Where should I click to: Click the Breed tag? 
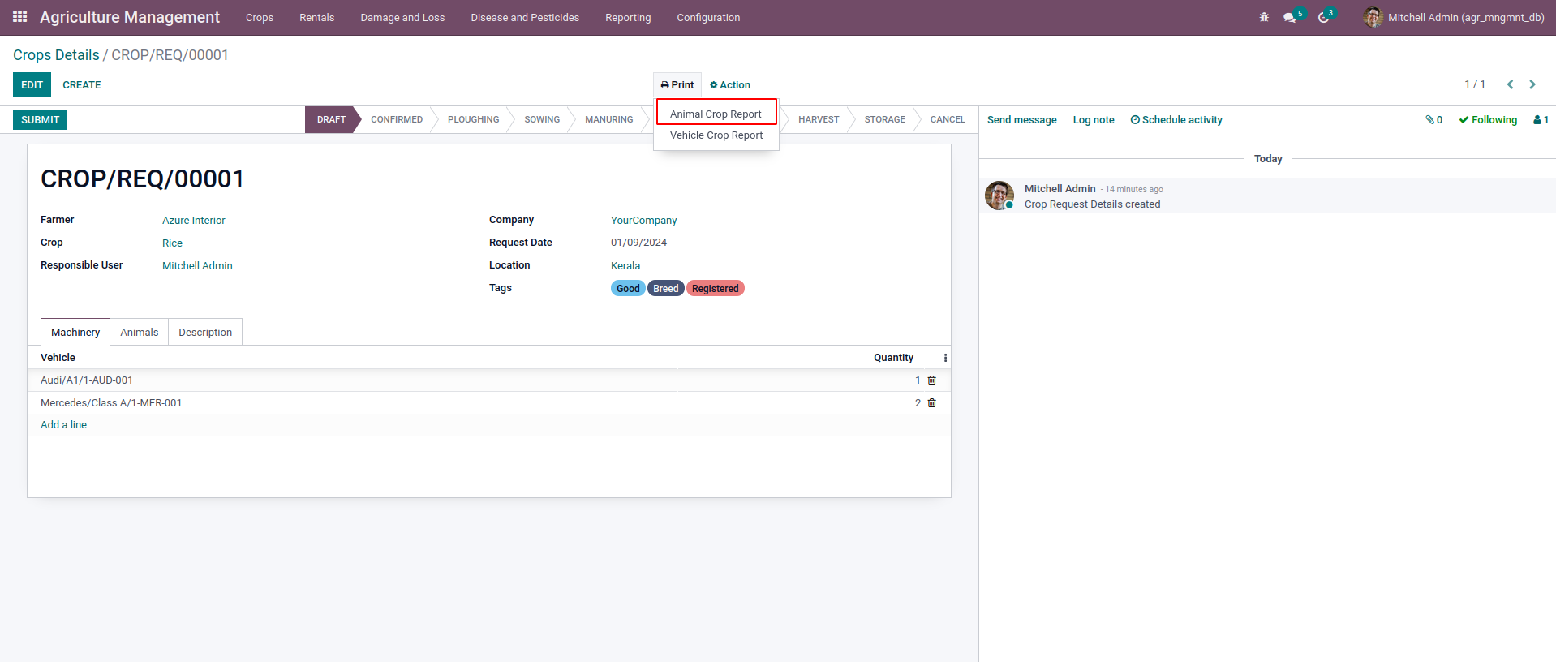[666, 289]
